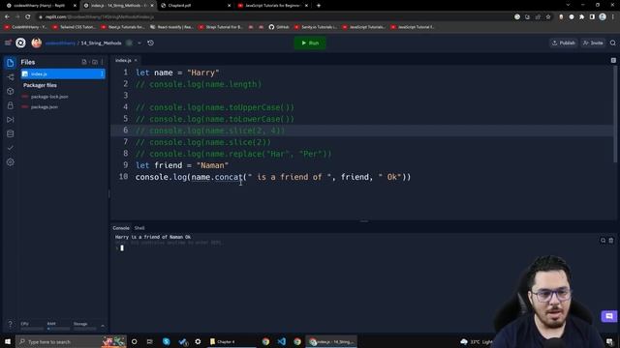This screenshot has height=348, width=620.
Task: Open the Database sidebar icon
Action: (11, 133)
